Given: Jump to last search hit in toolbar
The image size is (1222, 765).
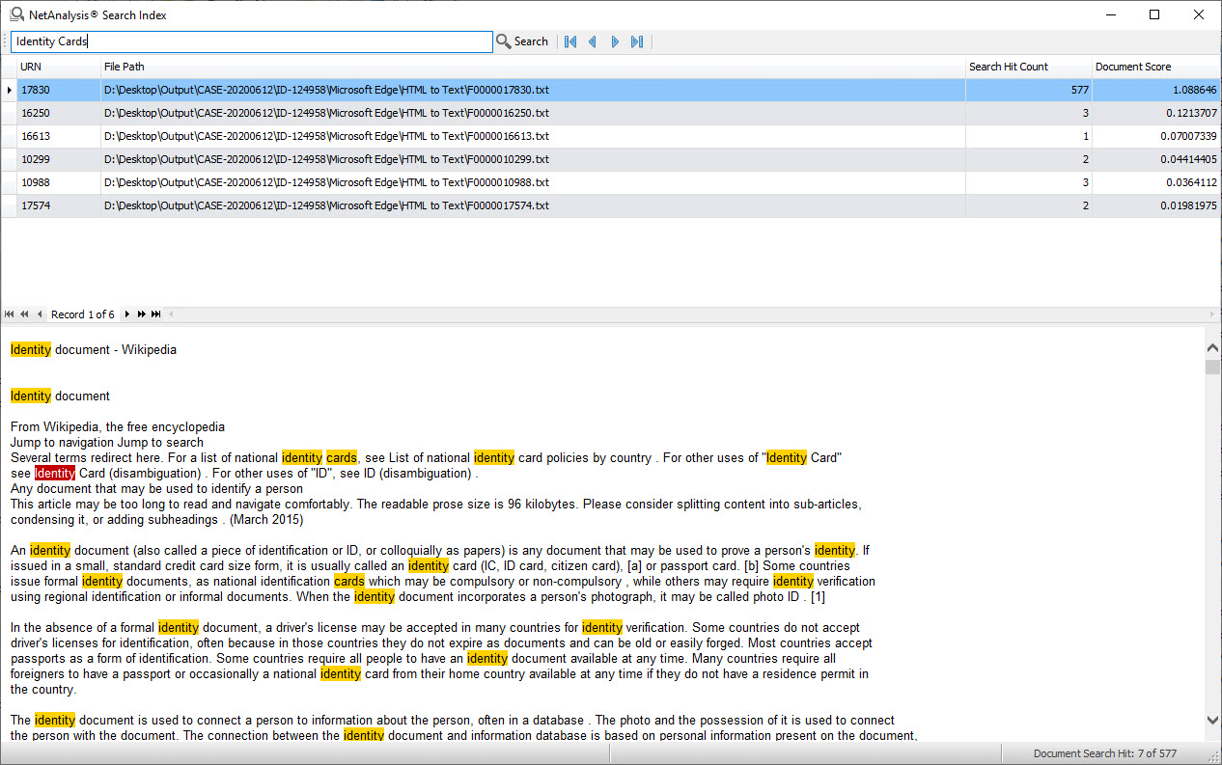Looking at the screenshot, I should click(x=637, y=41).
